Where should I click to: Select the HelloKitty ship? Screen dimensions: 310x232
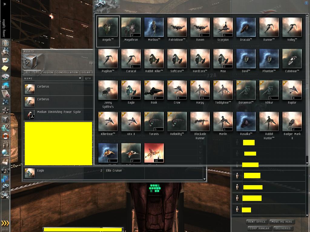click(x=177, y=124)
